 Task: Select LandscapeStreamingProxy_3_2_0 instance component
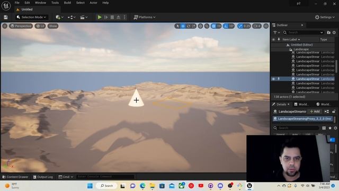click(x=302, y=119)
